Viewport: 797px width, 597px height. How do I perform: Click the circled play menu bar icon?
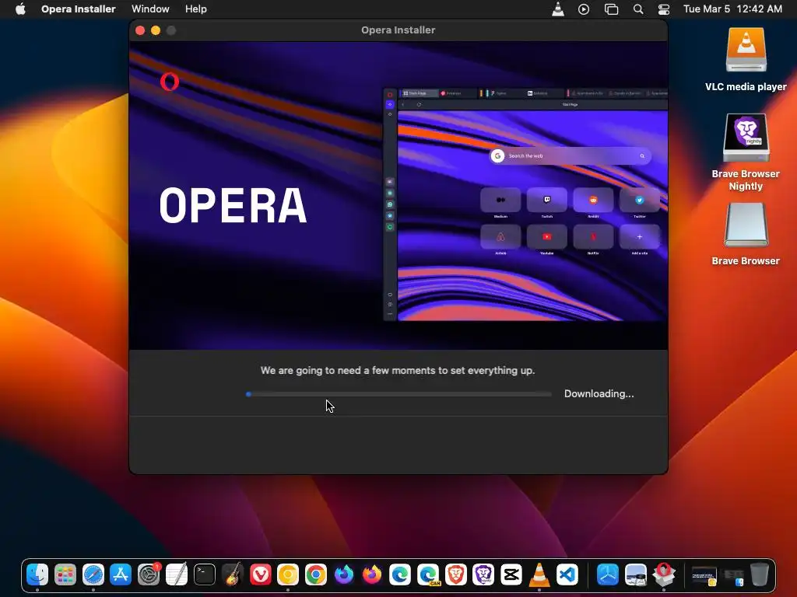coord(584,9)
